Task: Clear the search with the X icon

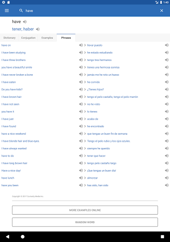Action: 161,10
